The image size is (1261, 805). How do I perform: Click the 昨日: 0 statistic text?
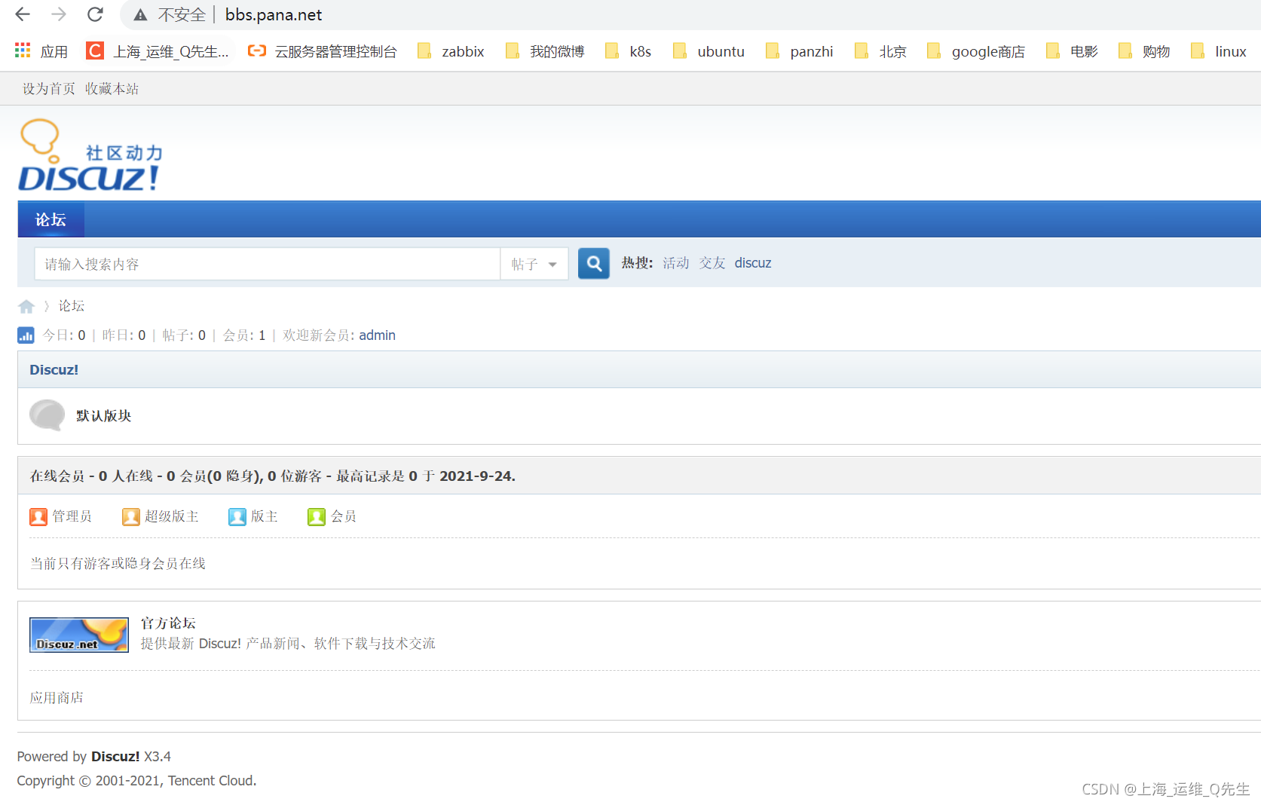coord(124,335)
